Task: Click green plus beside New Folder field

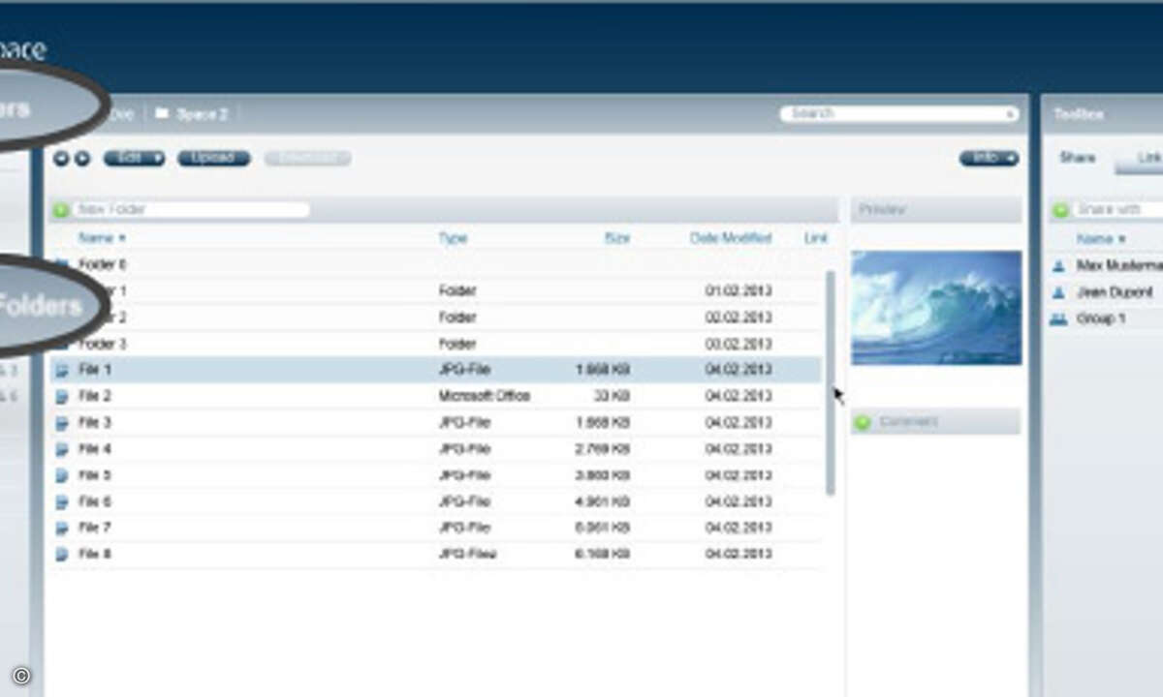Action: tap(60, 210)
